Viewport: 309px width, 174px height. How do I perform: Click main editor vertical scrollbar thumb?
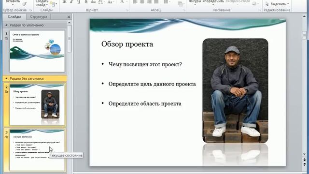[x=305, y=35]
